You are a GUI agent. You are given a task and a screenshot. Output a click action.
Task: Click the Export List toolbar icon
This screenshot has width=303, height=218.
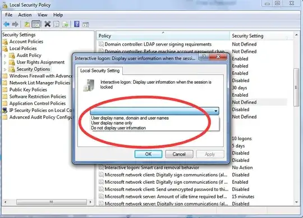coord(66,24)
